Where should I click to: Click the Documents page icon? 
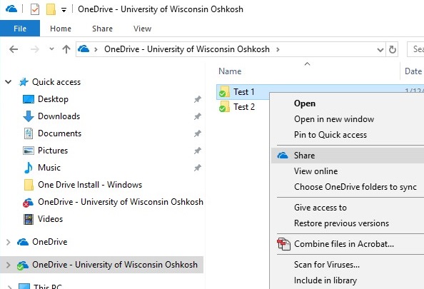point(29,133)
